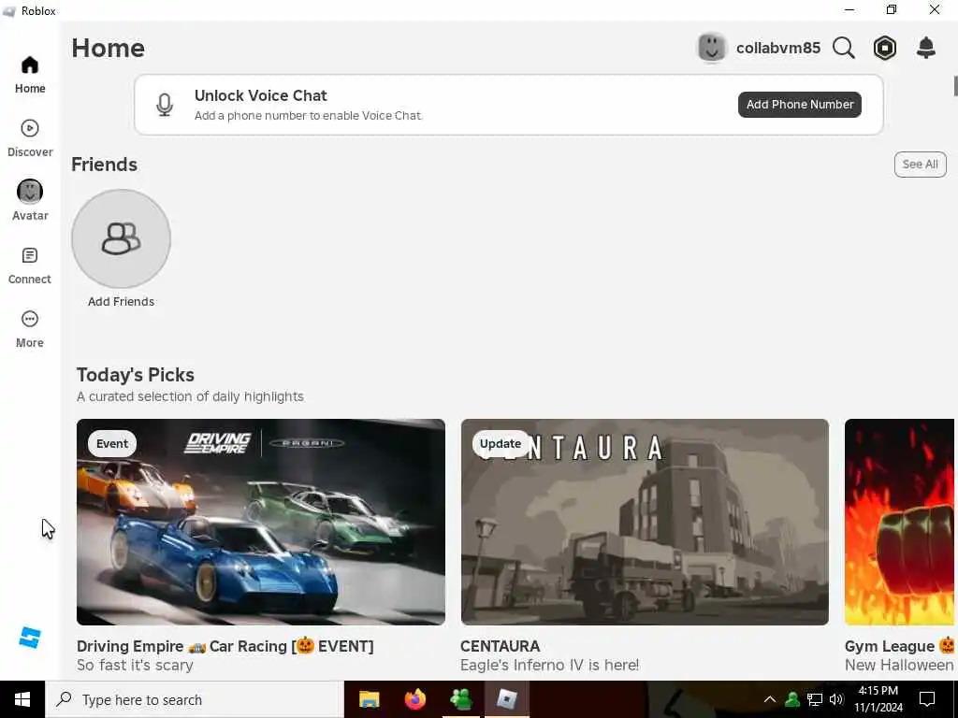
Task: Click "A curated selection of daily highlights" text
Action: pos(190,396)
